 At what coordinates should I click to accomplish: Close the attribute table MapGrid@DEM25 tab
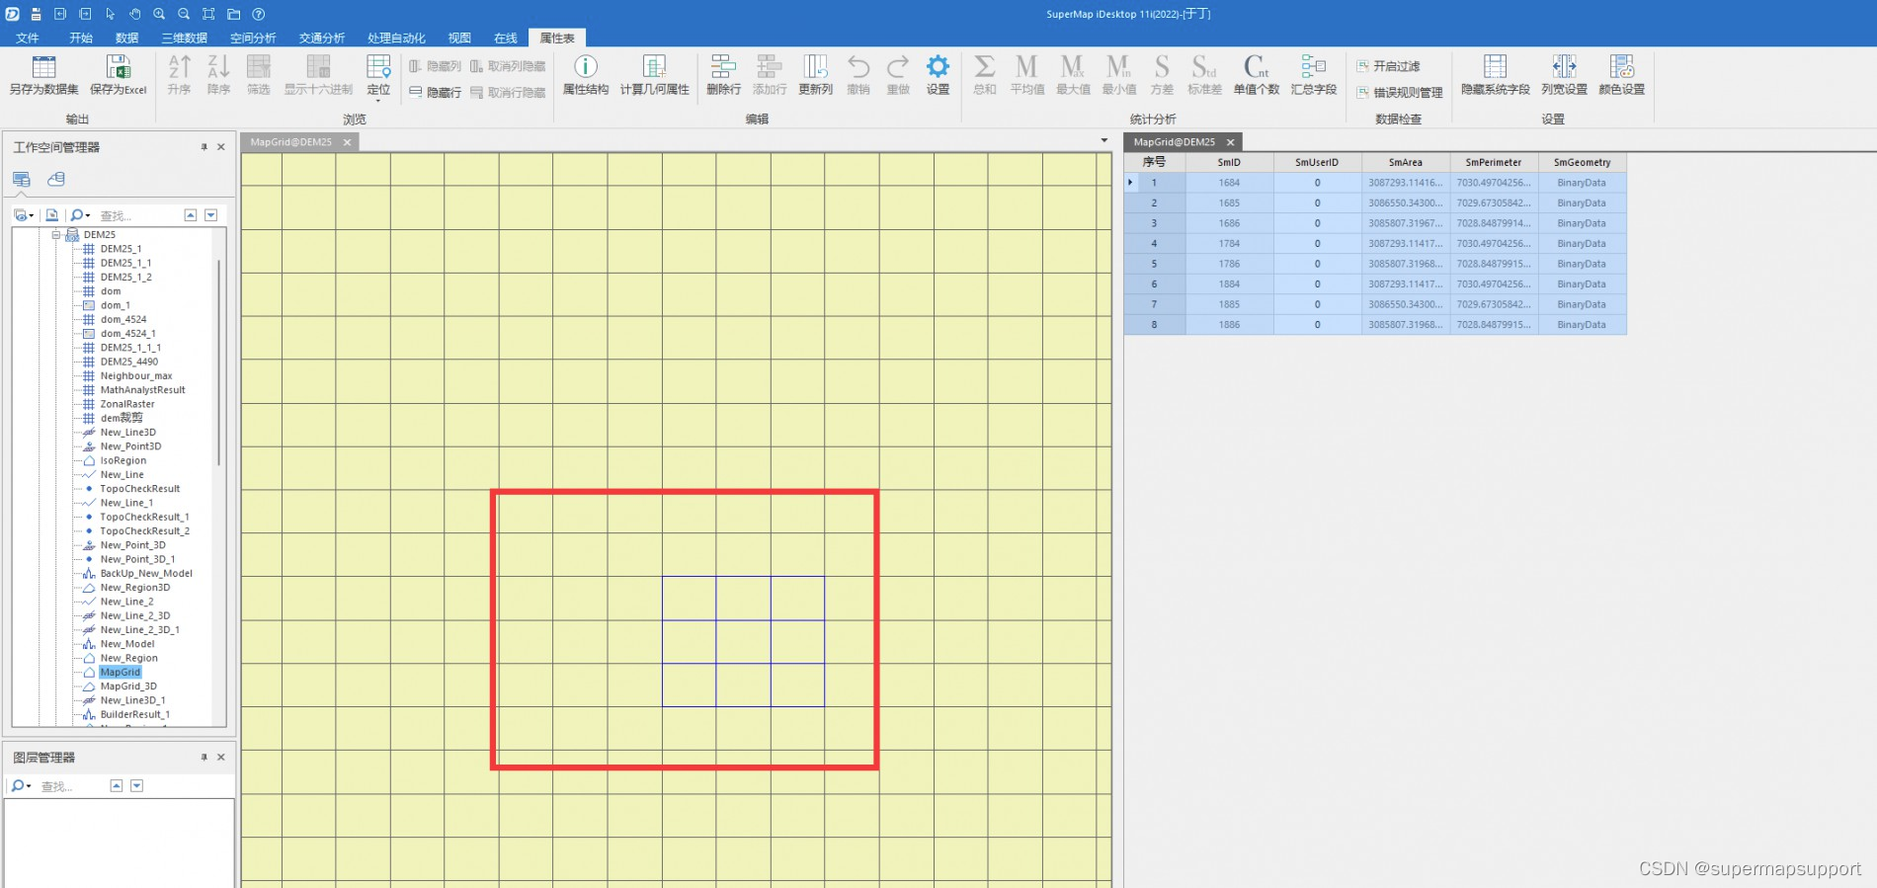1230,142
